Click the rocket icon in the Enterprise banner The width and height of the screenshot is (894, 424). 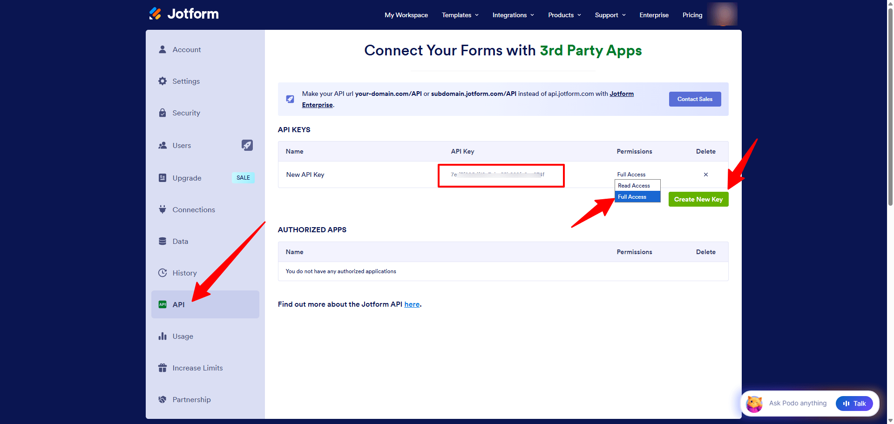290,99
